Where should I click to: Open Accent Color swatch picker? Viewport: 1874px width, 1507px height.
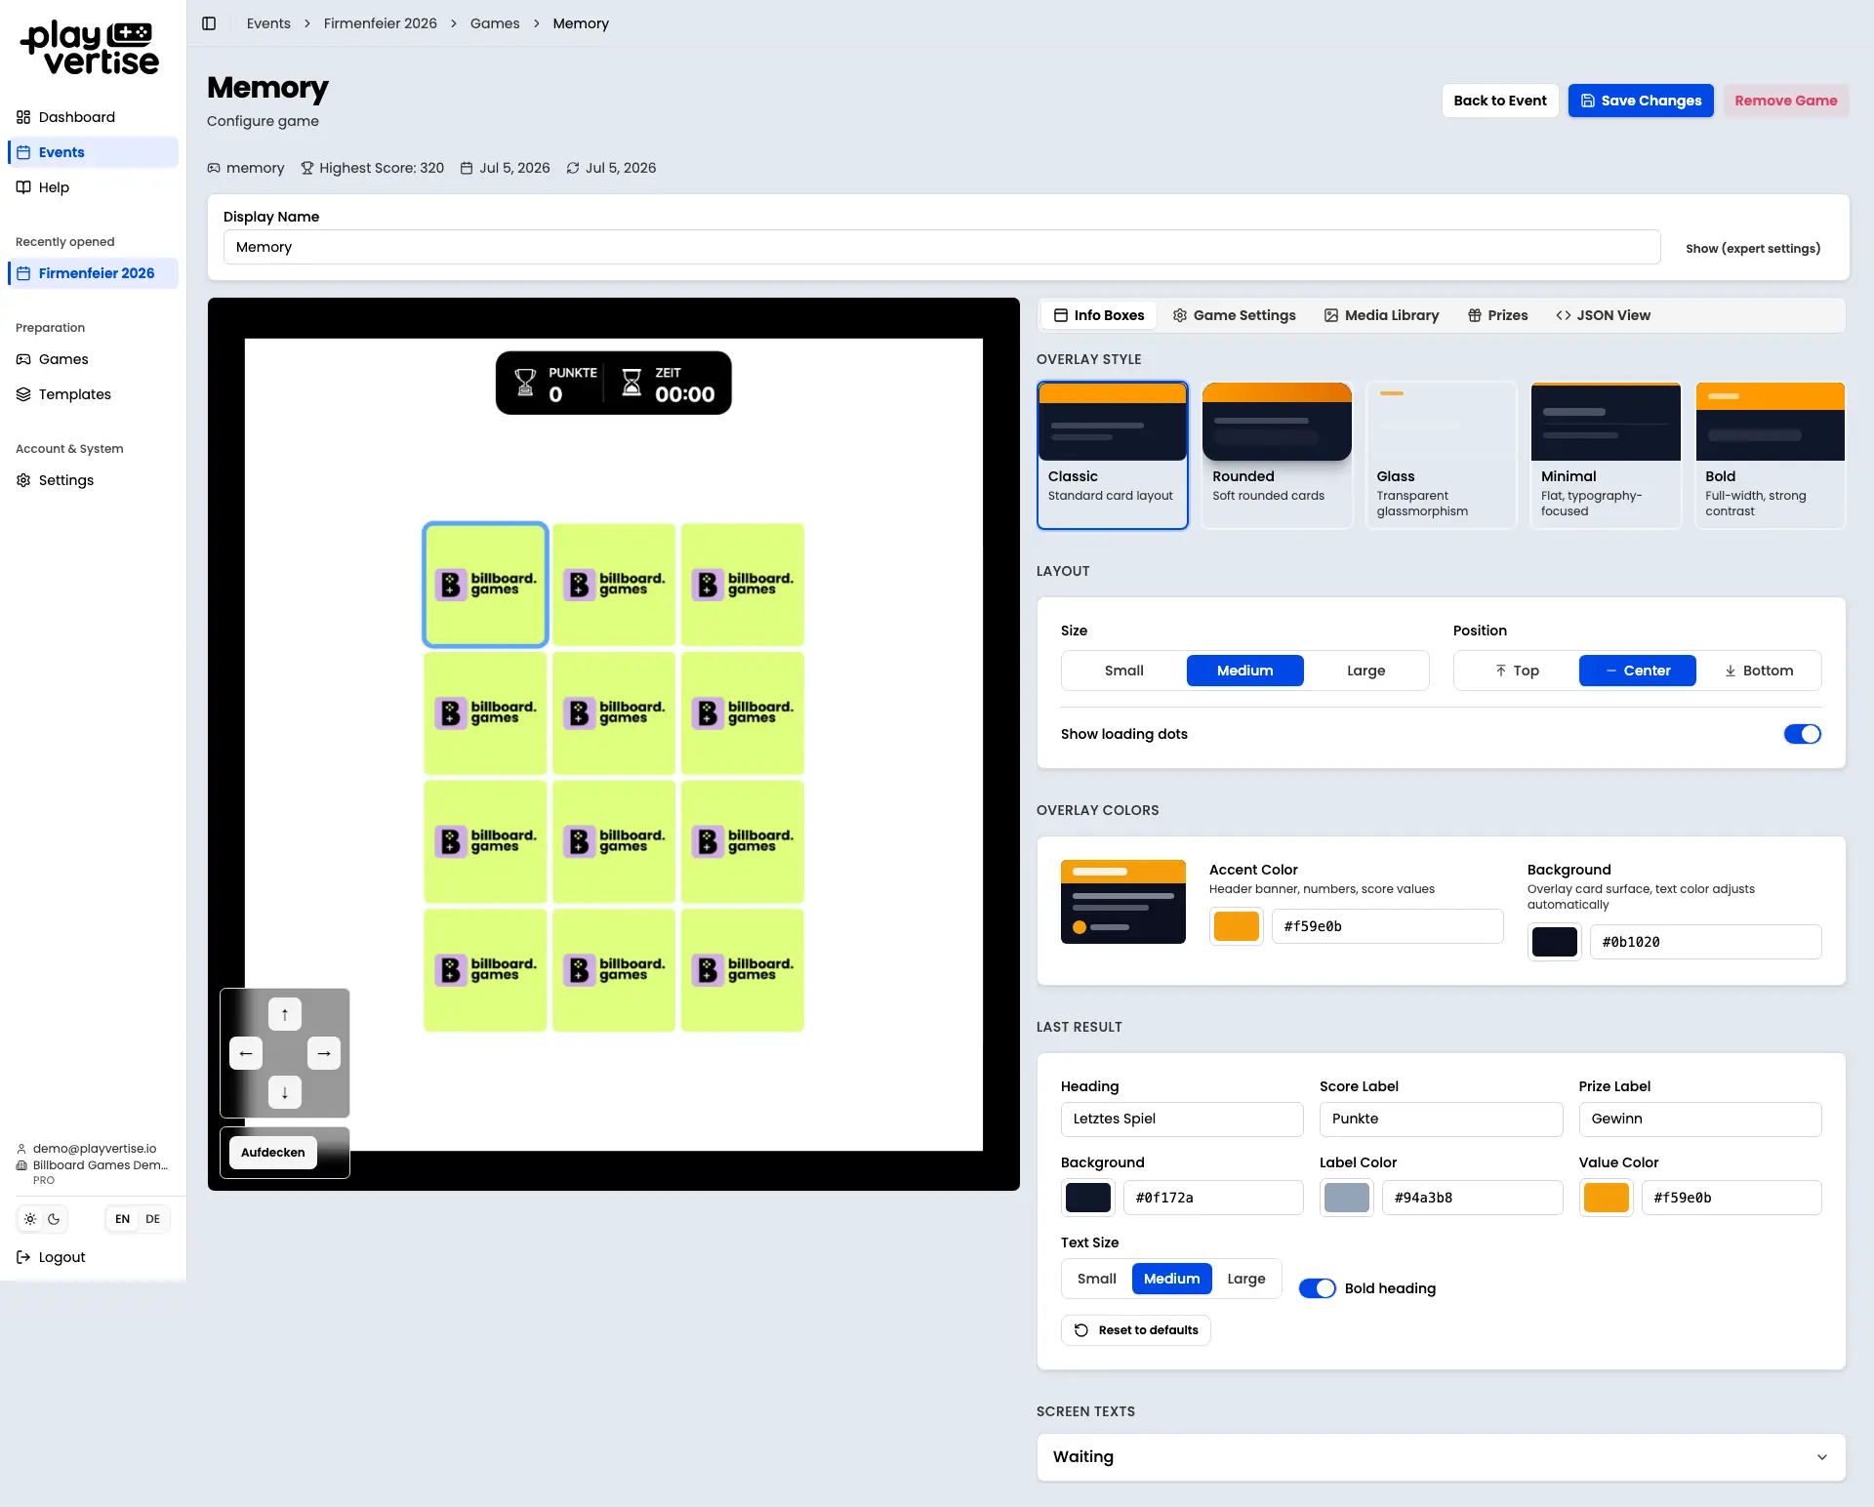point(1237,926)
